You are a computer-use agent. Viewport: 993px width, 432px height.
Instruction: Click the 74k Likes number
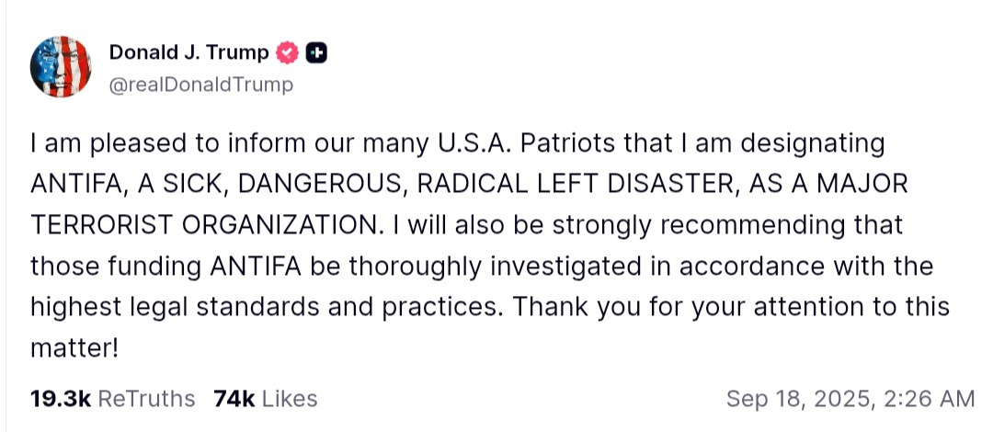coord(234,399)
